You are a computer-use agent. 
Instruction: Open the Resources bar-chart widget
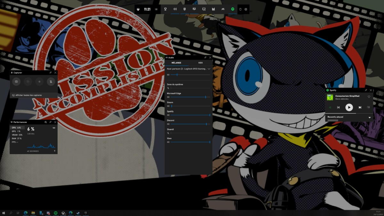213,9
